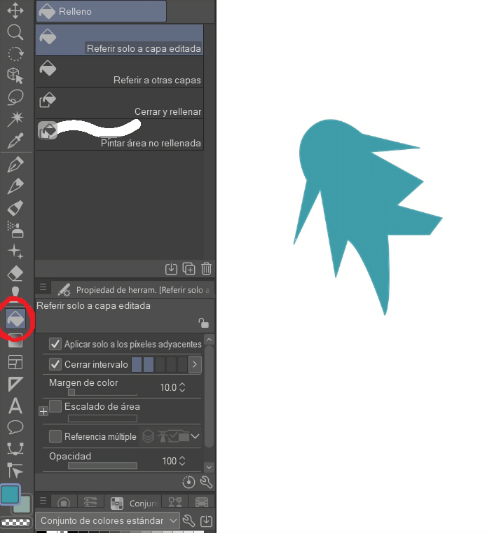Select the Zoom magnifier tool
The image size is (487, 533).
click(x=15, y=32)
